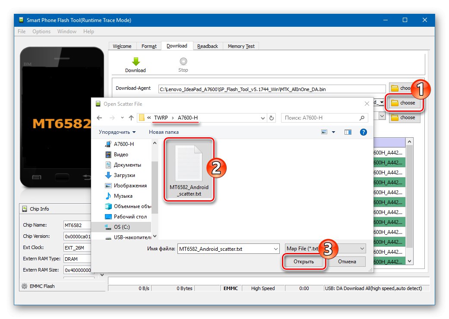Select MT6582_Android_scatter.txt file thumbnail
Image resolution: width=449 pixels, height=319 pixels.
pos(189,170)
